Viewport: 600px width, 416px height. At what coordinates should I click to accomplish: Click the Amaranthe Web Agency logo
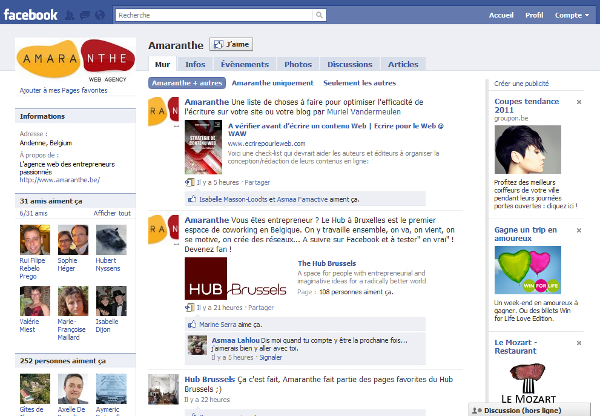tap(76, 61)
